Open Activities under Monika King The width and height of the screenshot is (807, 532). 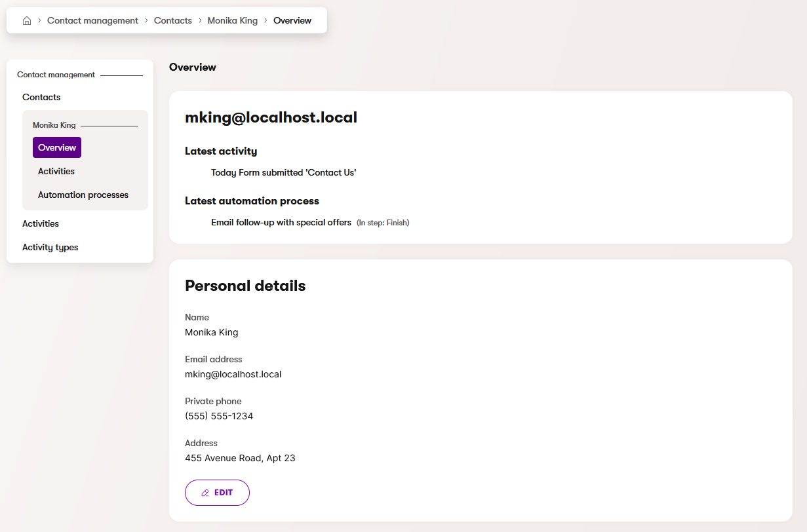pyautogui.click(x=56, y=171)
